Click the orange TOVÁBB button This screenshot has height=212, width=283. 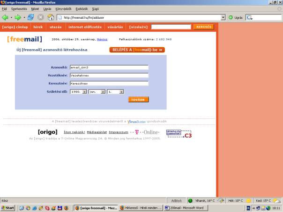click(x=138, y=99)
